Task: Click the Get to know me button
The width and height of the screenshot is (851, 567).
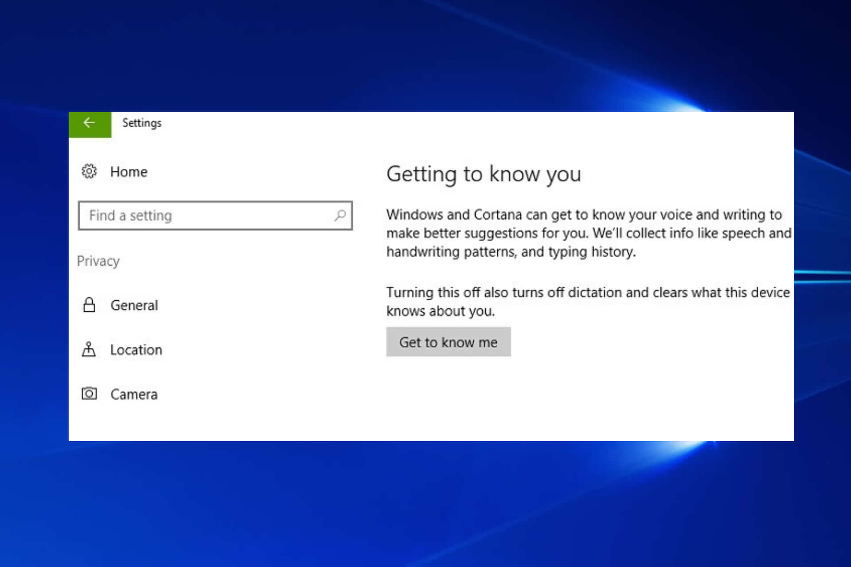Action: point(449,342)
